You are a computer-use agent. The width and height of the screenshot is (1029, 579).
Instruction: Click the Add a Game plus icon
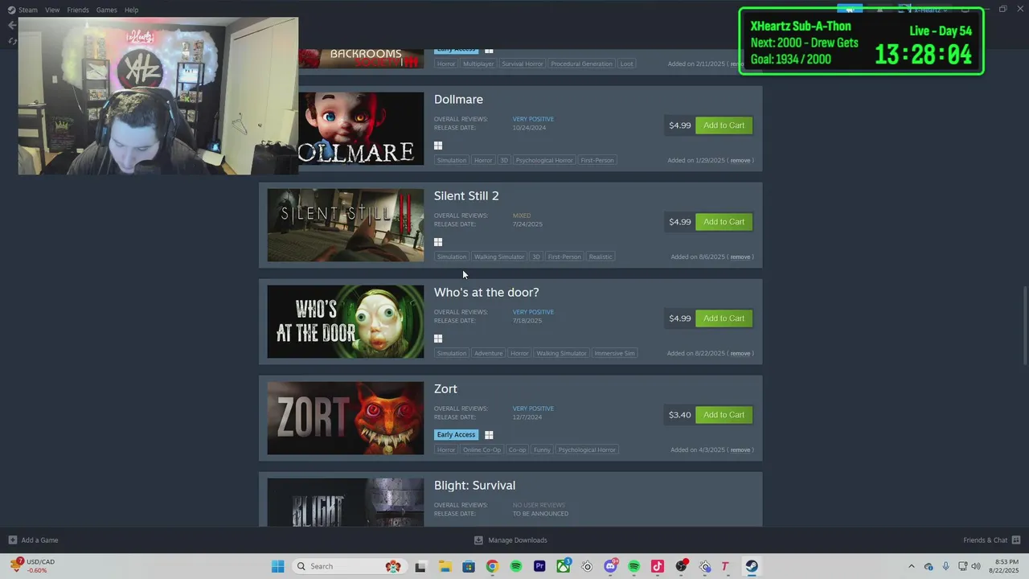pos(12,540)
